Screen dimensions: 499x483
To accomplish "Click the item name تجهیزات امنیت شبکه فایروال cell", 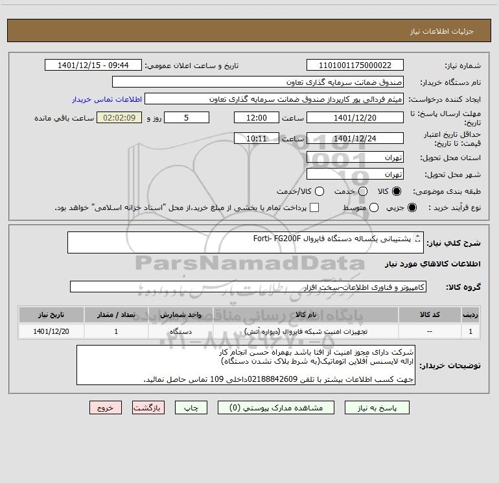I will click(x=306, y=331).
